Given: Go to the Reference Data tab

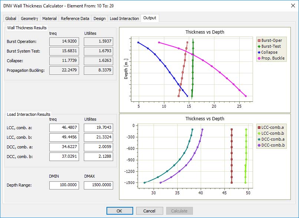Looking at the screenshot, I should point(75,19).
